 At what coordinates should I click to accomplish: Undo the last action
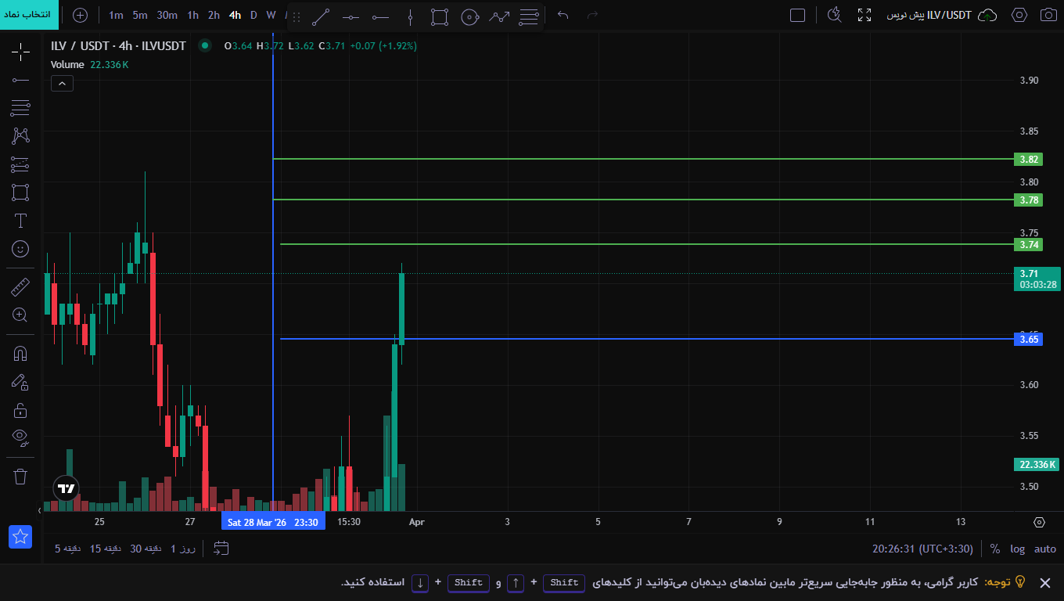563,15
